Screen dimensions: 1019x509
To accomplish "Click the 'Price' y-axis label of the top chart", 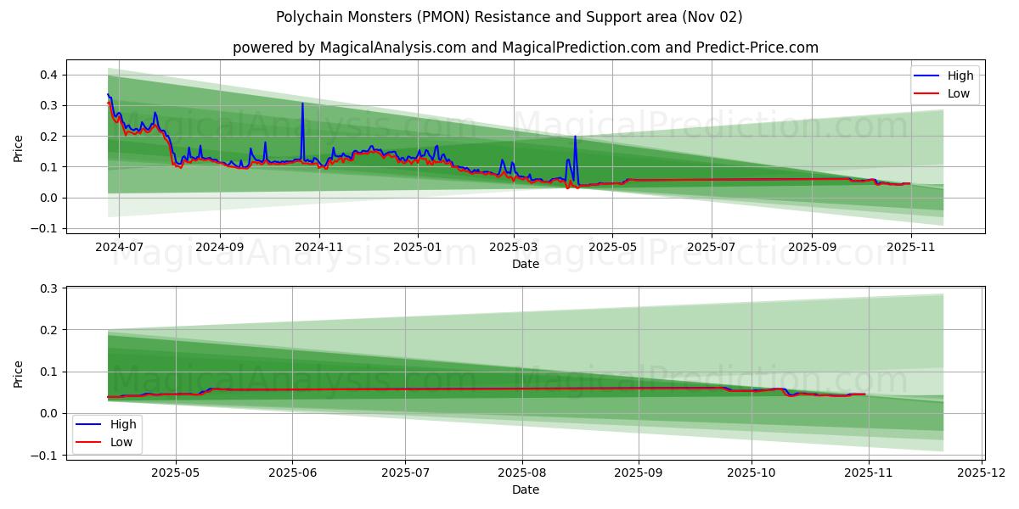I will [x=19, y=147].
